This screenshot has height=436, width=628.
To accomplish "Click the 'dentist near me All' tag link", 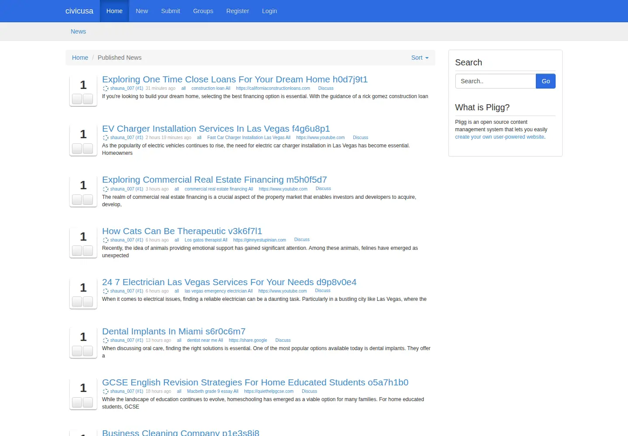I will (205, 341).
